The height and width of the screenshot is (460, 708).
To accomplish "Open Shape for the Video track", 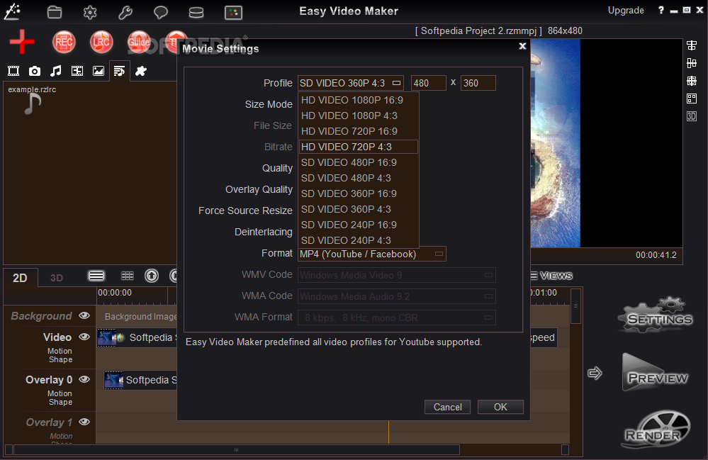I will 60,359.
